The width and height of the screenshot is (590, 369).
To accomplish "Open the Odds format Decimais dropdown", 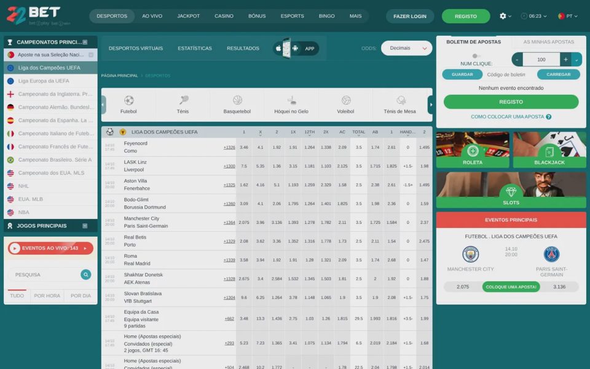I will (x=406, y=48).
